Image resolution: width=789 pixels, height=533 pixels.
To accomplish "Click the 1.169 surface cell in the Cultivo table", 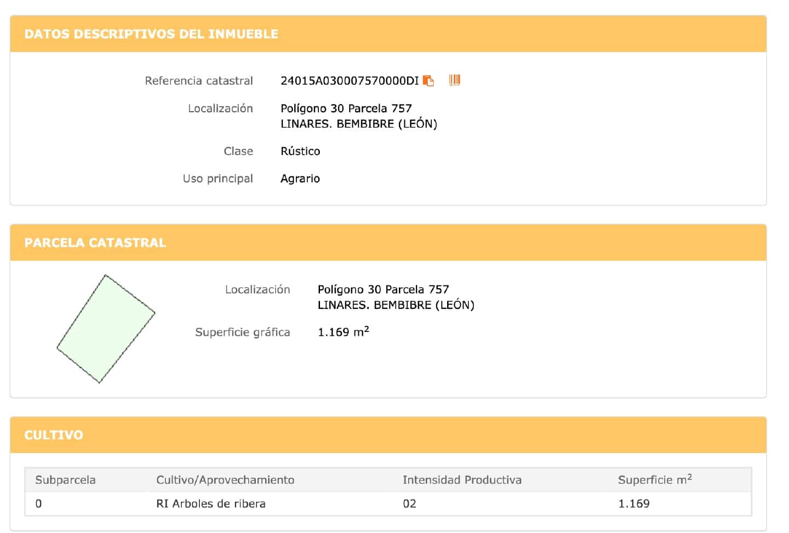I will (x=634, y=503).
